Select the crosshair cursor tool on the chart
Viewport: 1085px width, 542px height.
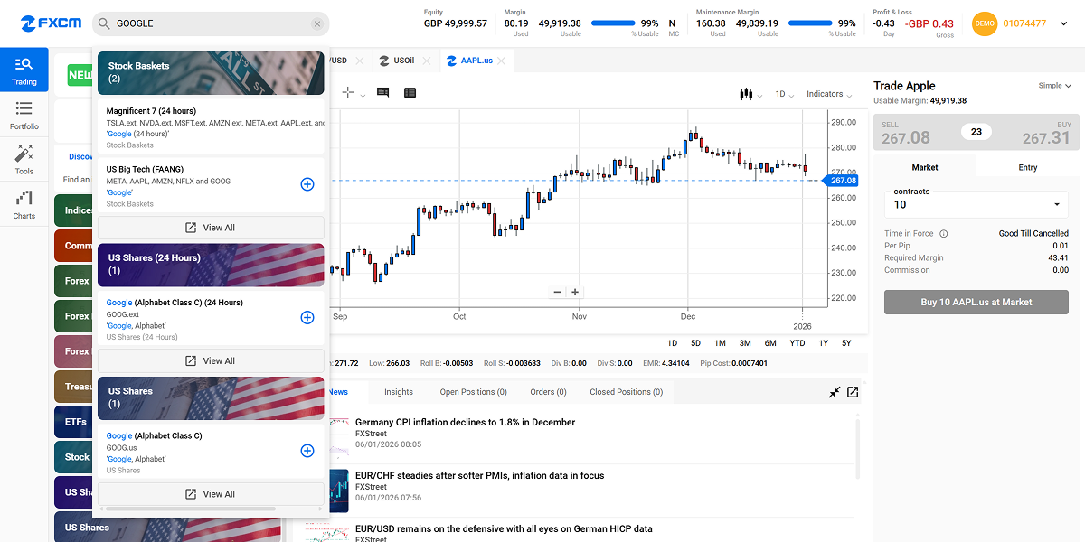[347, 92]
